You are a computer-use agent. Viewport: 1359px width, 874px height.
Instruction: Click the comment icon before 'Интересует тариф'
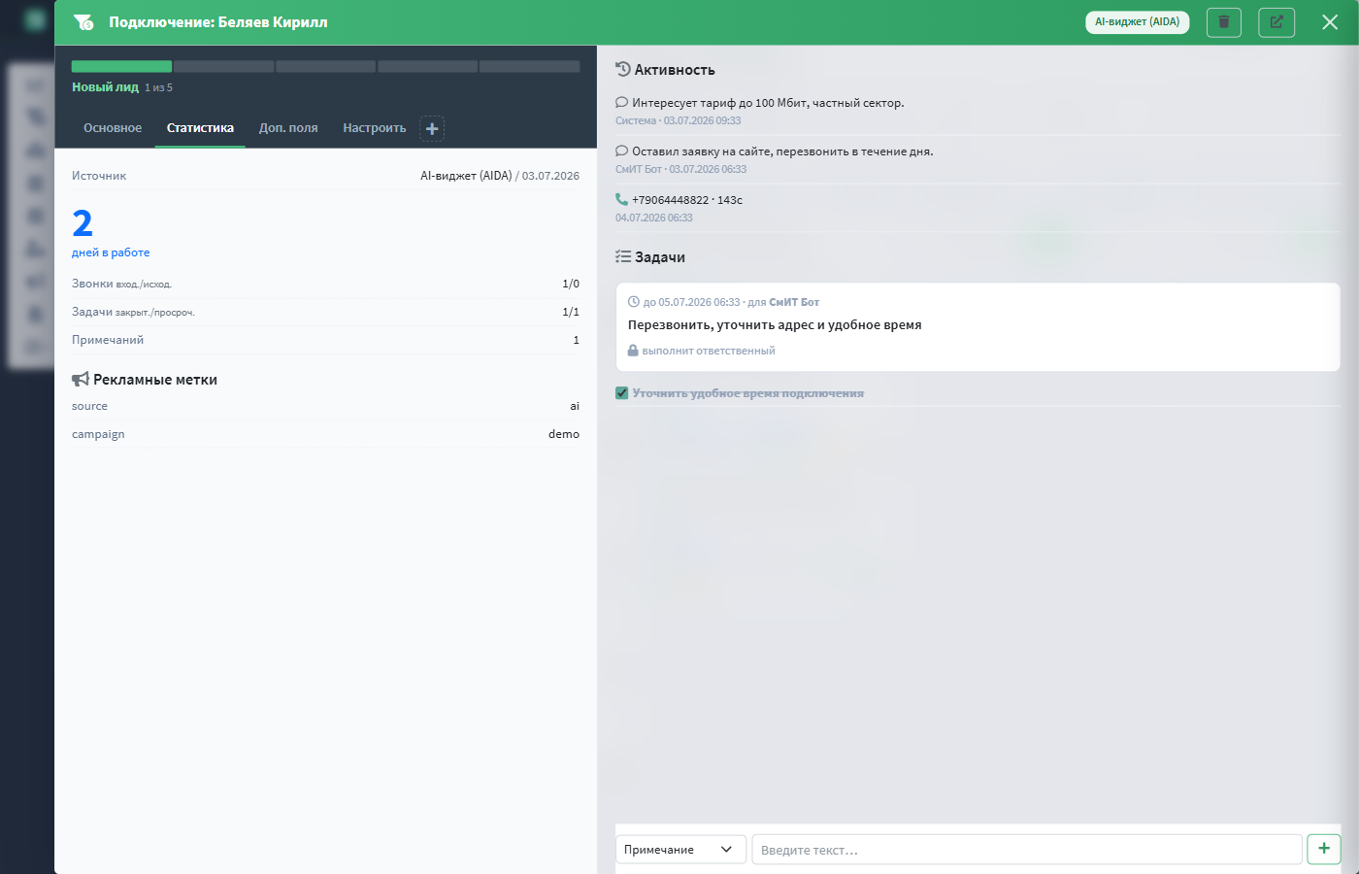pos(621,102)
